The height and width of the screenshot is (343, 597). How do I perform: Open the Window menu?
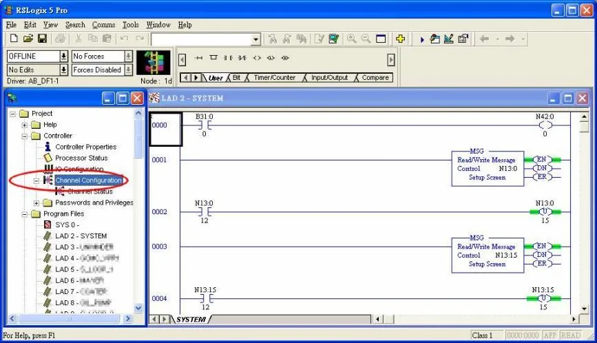coord(158,25)
